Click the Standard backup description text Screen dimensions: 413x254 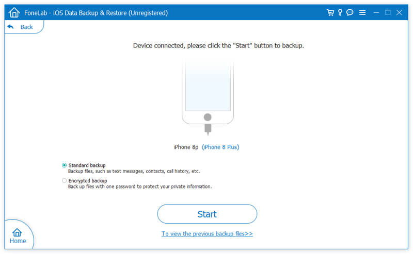pos(134,171)
